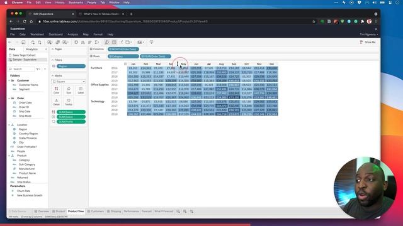Click the Pause Auto Updates icon
Viewport: 403px width, 226px height.
click(x=40, y=42)
